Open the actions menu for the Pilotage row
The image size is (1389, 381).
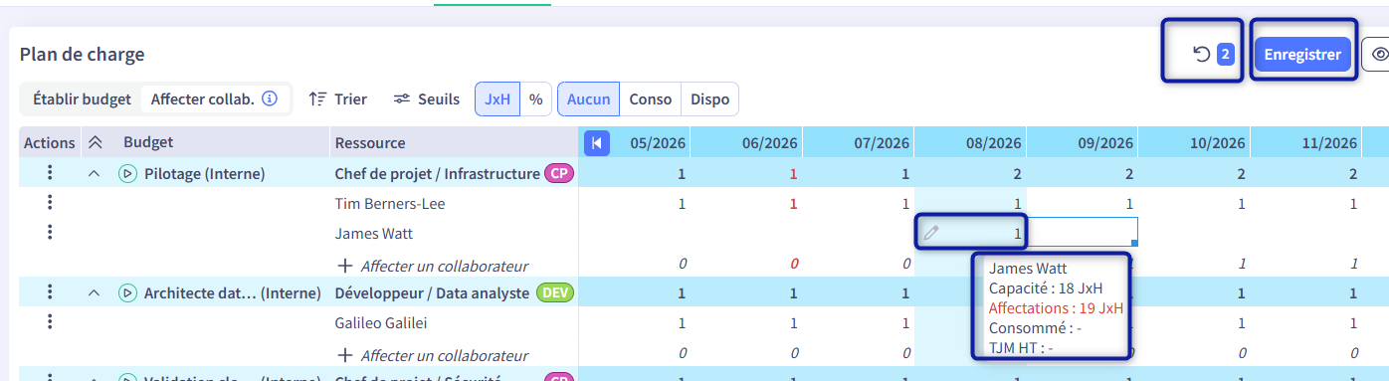pyautogui.click(x=50, y=173)
